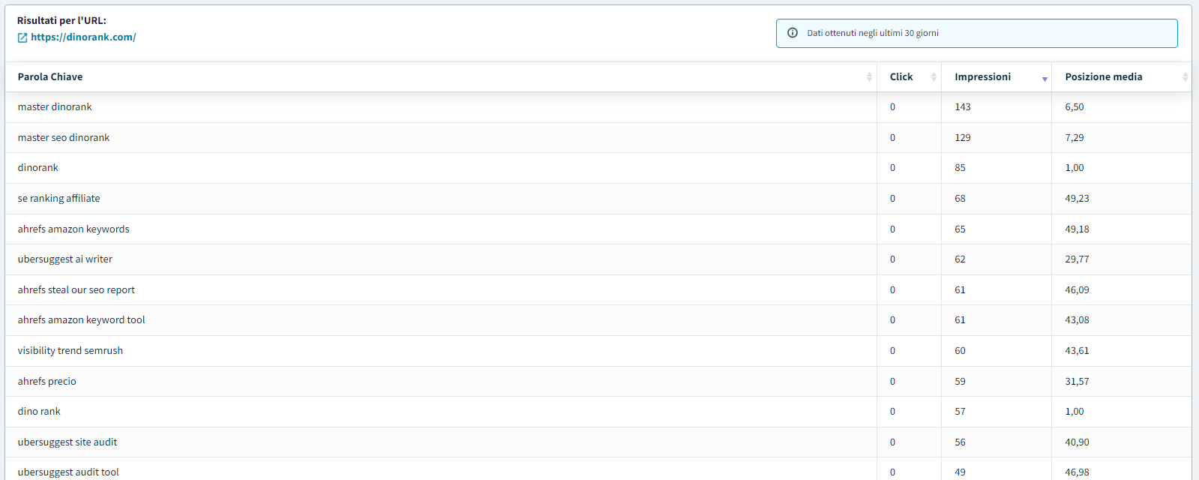Click 'ahrefs steal our seo report' keyword
1199x480 pixels.
(x=76, y=290)
